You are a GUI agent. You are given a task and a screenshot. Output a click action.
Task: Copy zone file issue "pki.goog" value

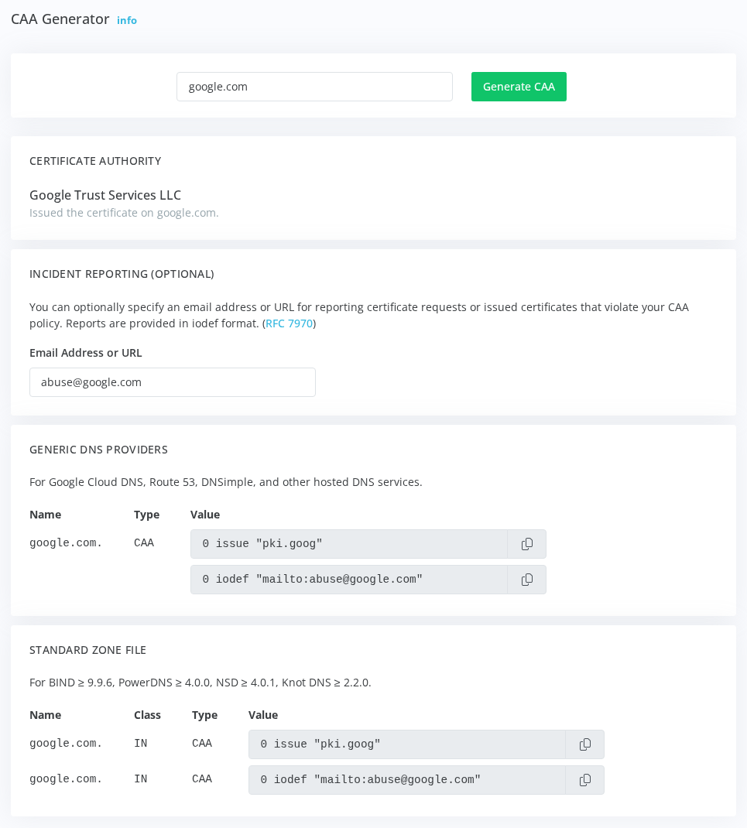pyautogui.click(x=584, y=744)
